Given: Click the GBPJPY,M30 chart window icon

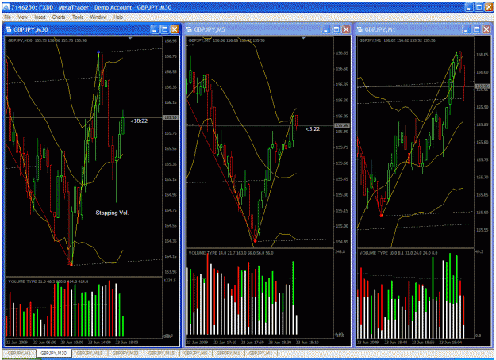Looking at the screenshot, I should (x=9, y=29).
